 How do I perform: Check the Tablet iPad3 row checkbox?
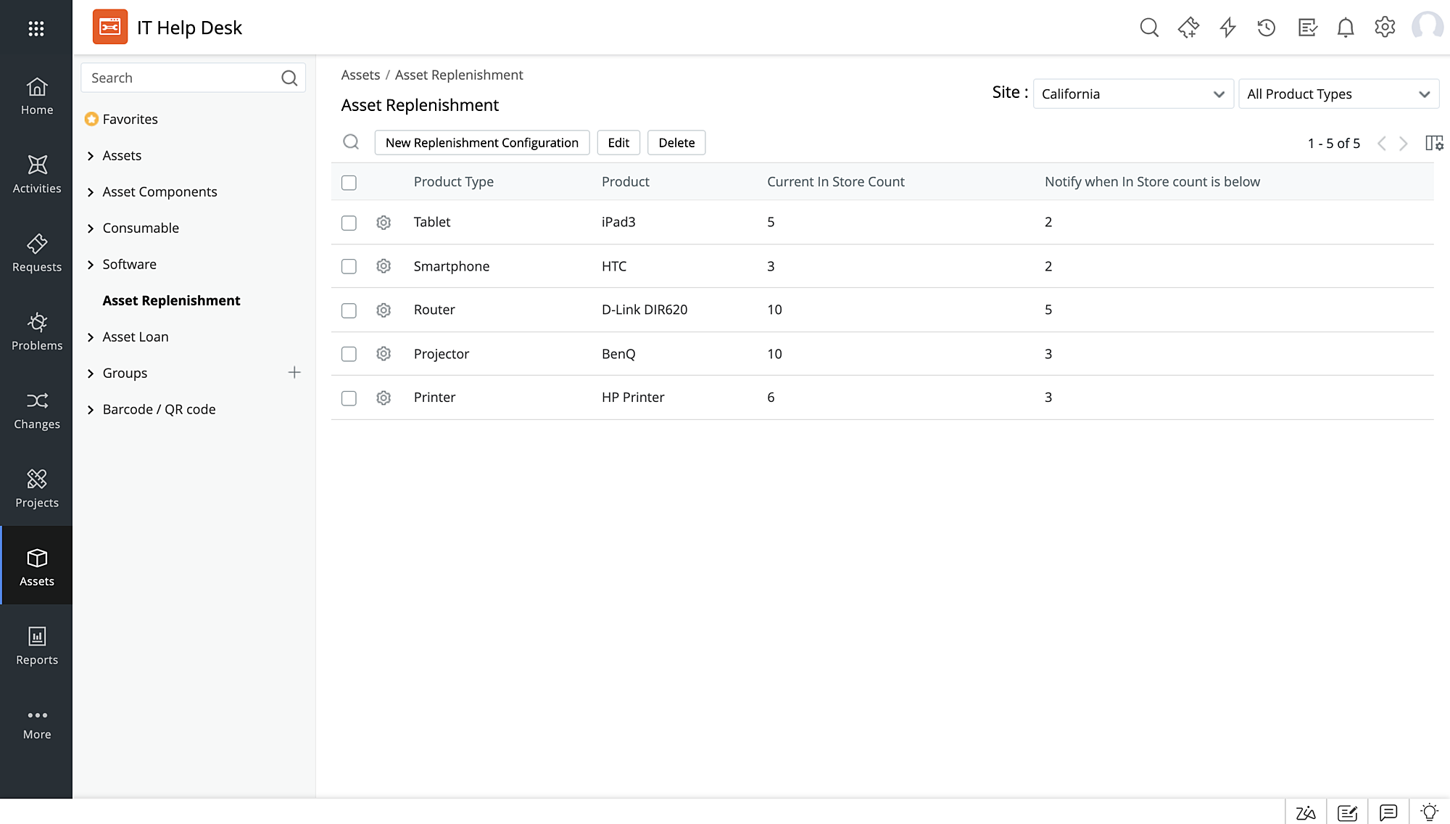349,223
